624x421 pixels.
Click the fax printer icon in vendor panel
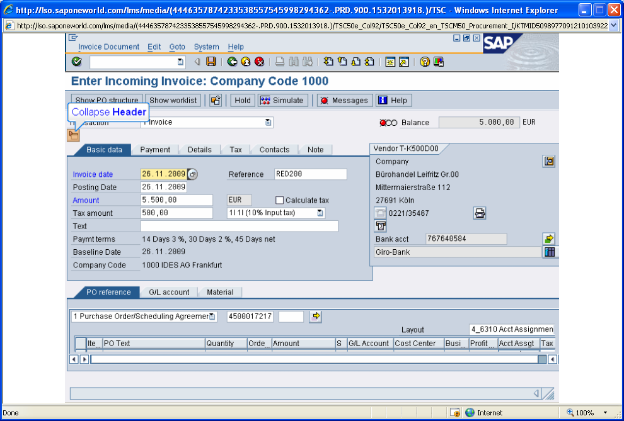point(480,213)
